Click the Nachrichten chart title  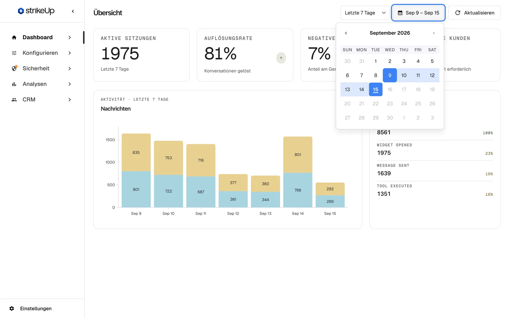(116, 109)
